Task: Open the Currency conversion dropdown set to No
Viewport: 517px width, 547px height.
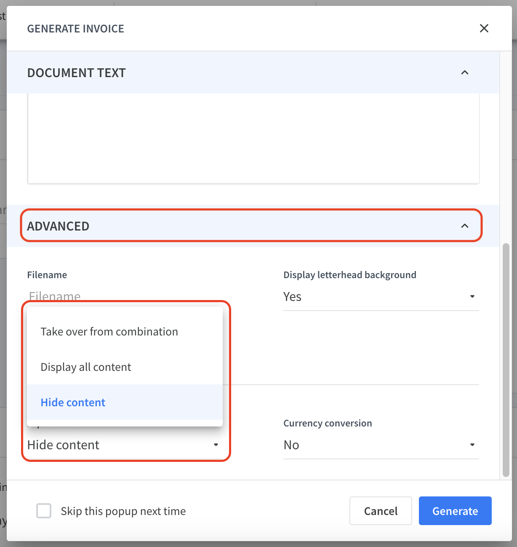Action: coord(381,445)
